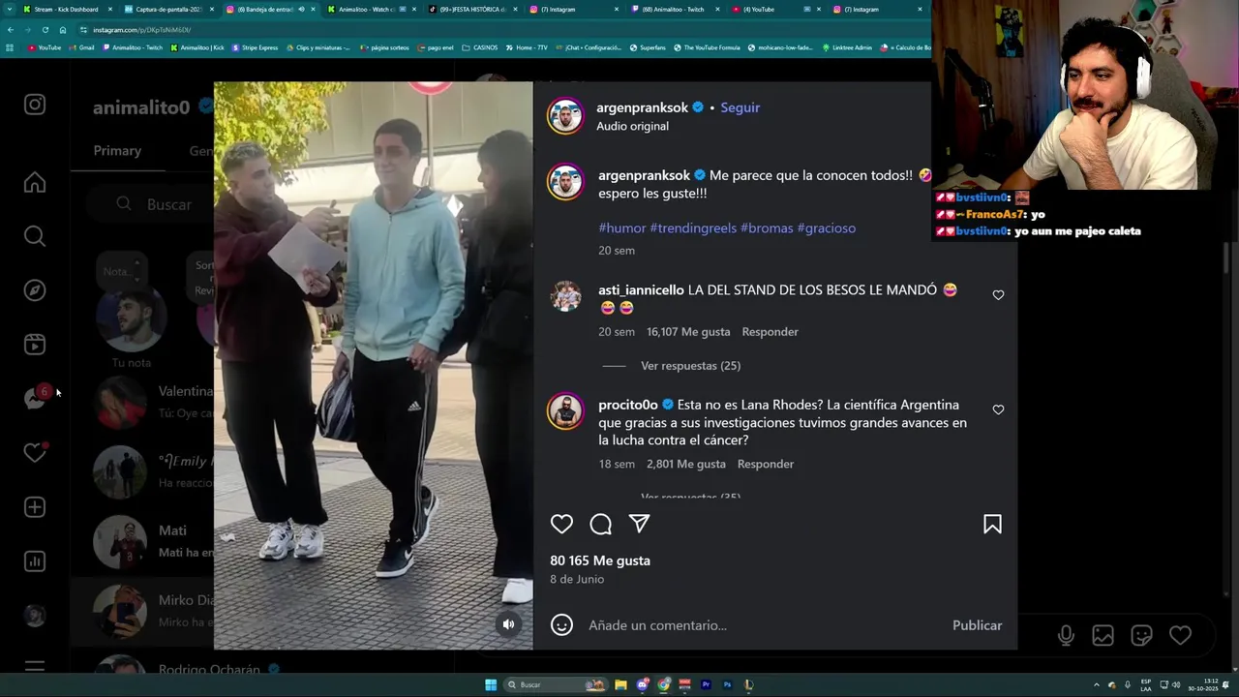Click image attach icon in chat
Image resolution: width=1239 pixels, height=697 pixels.
(x=1103, y=635)
